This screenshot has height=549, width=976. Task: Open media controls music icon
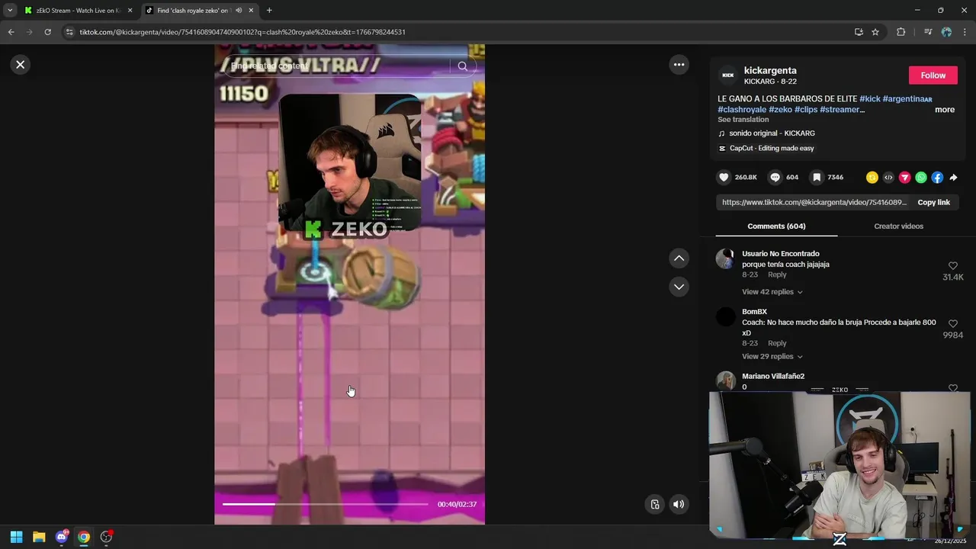coord(927,32)
